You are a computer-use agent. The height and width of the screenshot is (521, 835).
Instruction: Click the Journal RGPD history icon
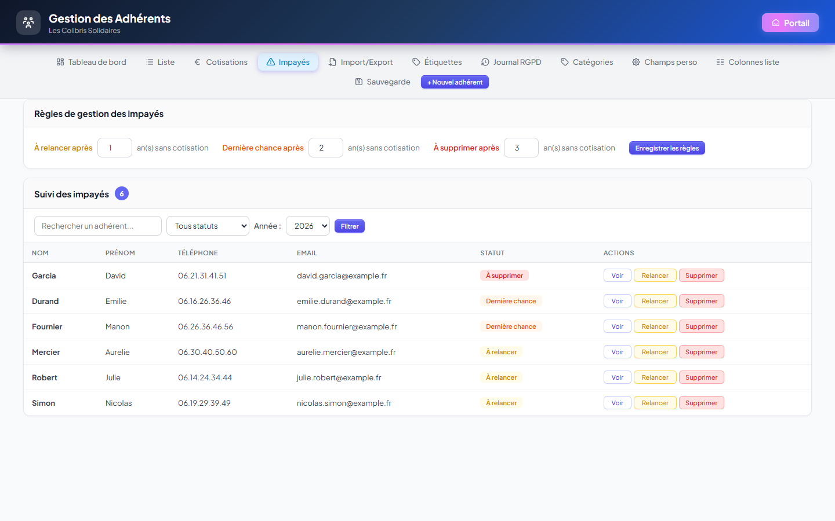(x=485, y=62)
